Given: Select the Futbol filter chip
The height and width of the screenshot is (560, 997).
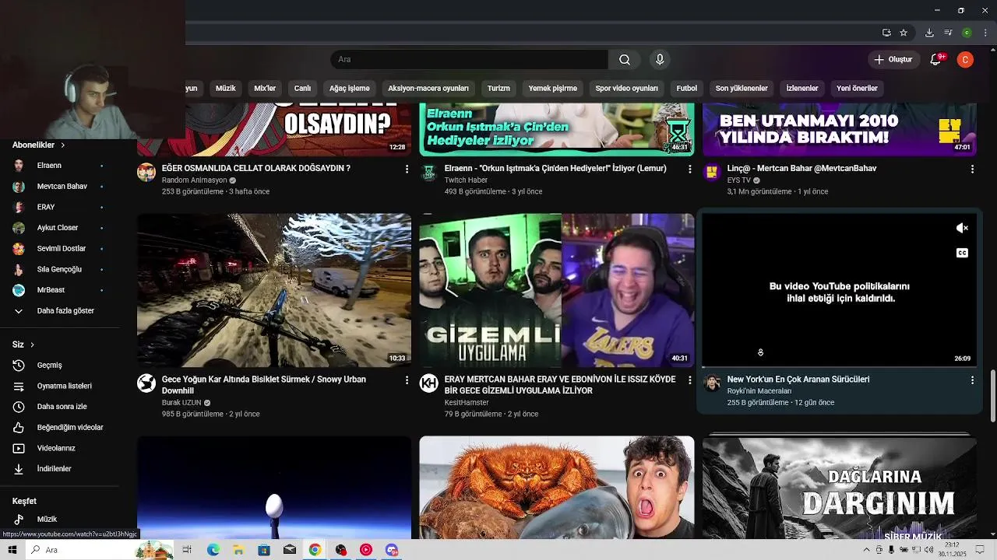Looking at the screenshot, I should (686, 89).
